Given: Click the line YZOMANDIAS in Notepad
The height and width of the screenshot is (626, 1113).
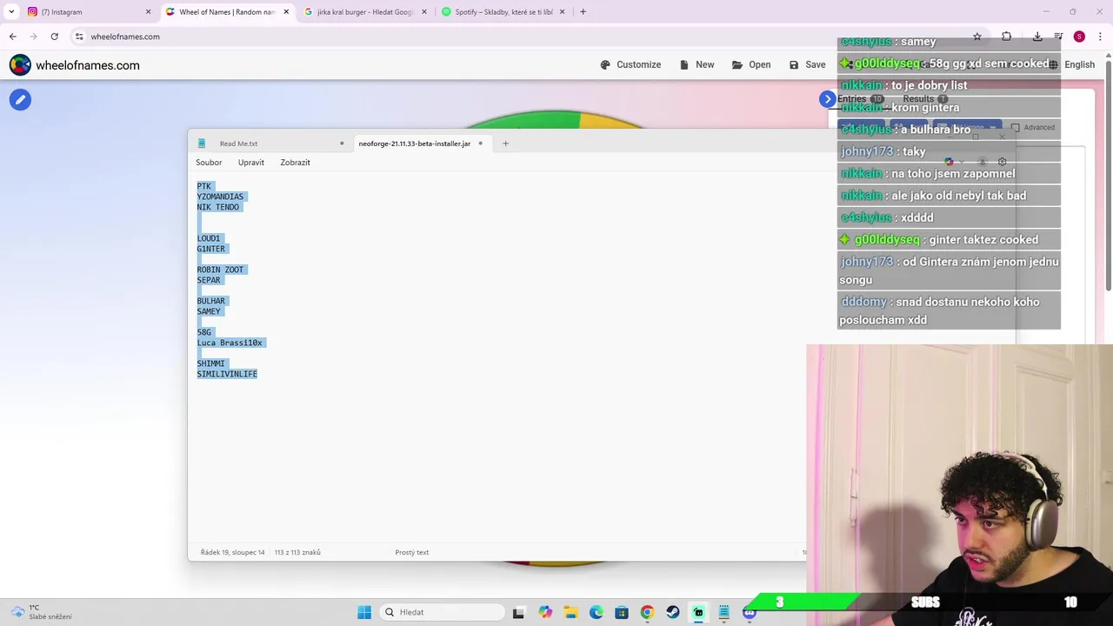Looking at the screenshot, I should tap(220, 196).
